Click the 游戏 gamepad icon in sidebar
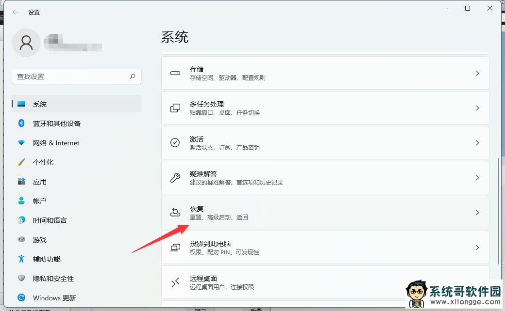 [x=21, y=239]
